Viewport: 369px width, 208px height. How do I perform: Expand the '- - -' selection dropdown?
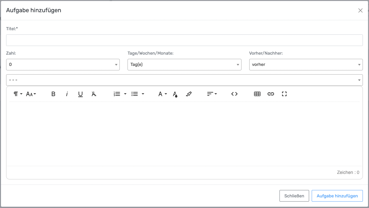click(184, 80)
